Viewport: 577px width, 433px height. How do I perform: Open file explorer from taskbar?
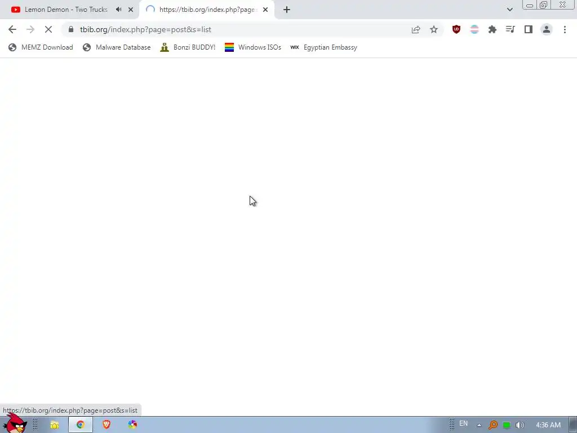[x=55, y=425]
